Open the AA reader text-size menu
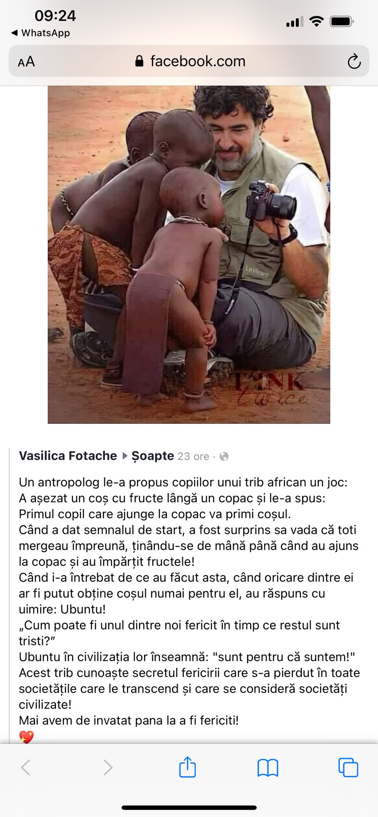 [x=26, y=62]
